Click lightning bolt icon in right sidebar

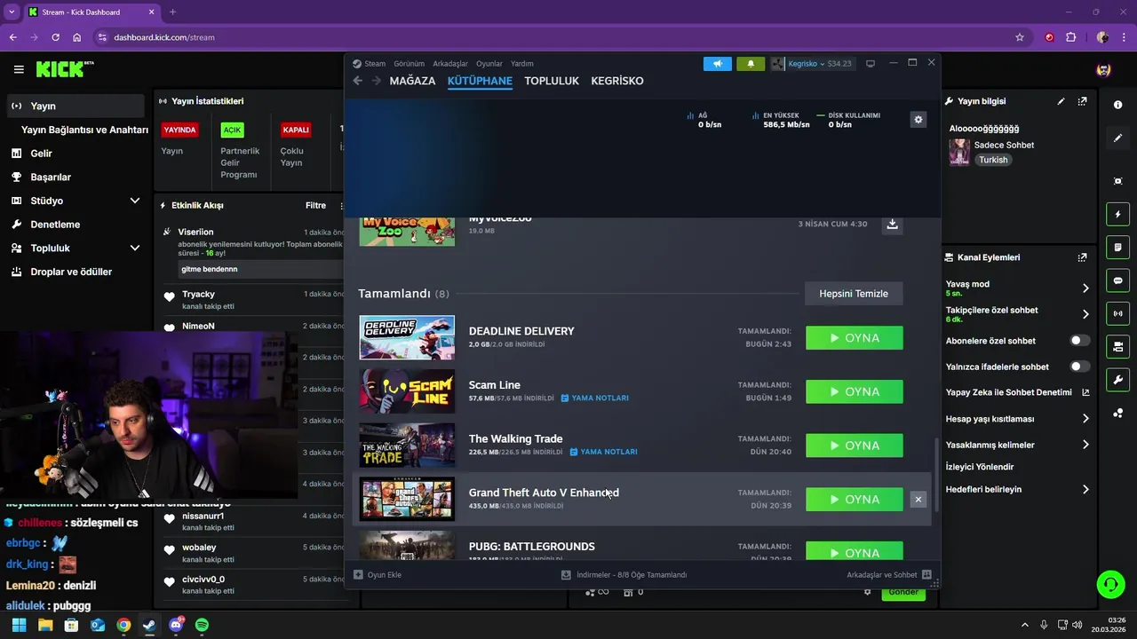coord(1117,214)
